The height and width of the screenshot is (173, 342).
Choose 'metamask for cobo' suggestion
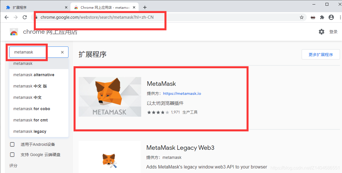click(x=39, y=109)
